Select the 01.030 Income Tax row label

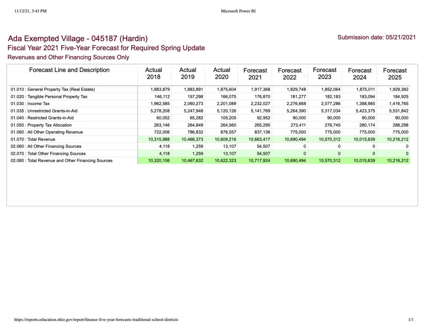[30, 104]
